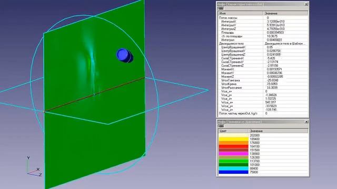
Task: Select the dark green swatch for 101000
Action: coord(233,165)
